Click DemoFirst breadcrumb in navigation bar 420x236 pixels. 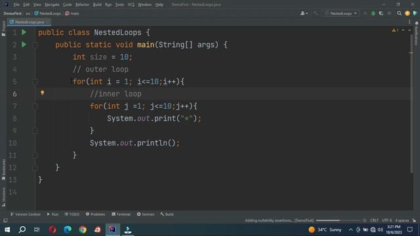click(x=12, y=13)
